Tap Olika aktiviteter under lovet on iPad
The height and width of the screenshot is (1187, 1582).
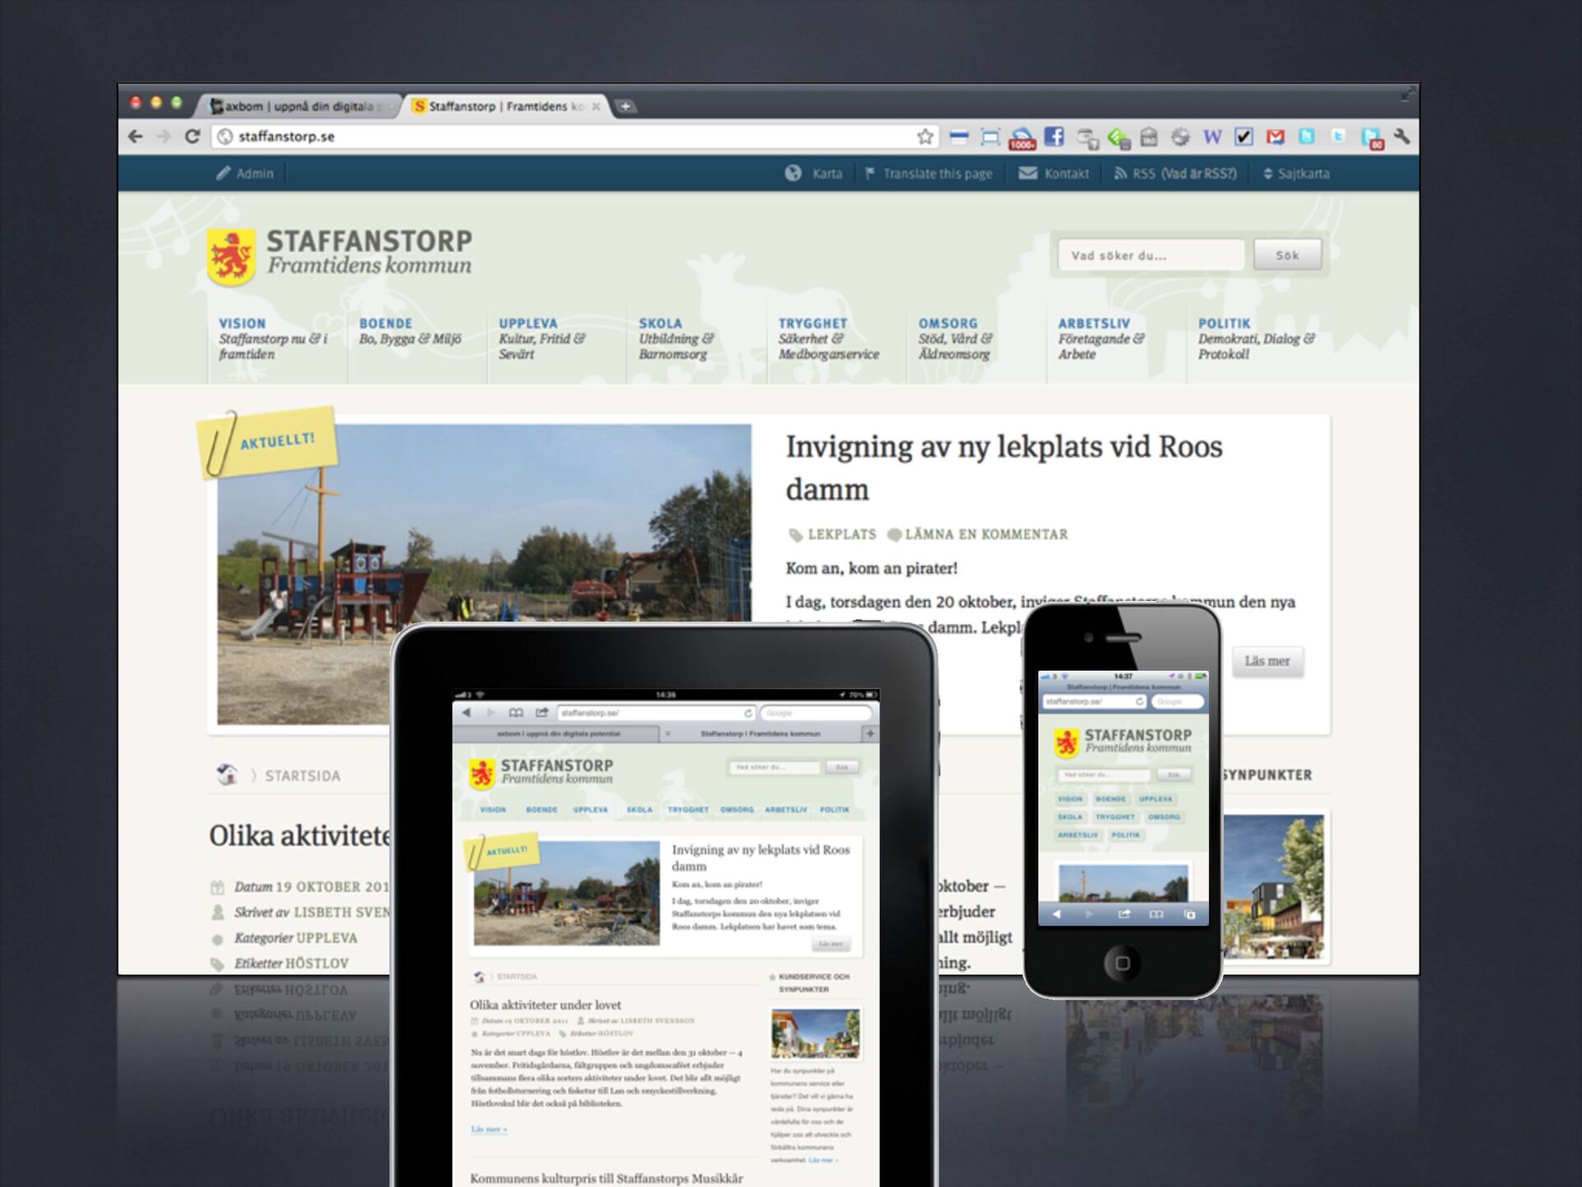(545, 1005)
